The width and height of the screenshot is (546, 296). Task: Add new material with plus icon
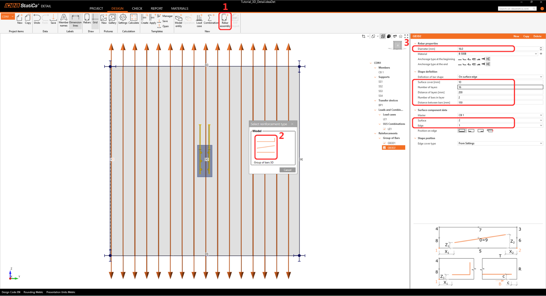tap(541, 54)
